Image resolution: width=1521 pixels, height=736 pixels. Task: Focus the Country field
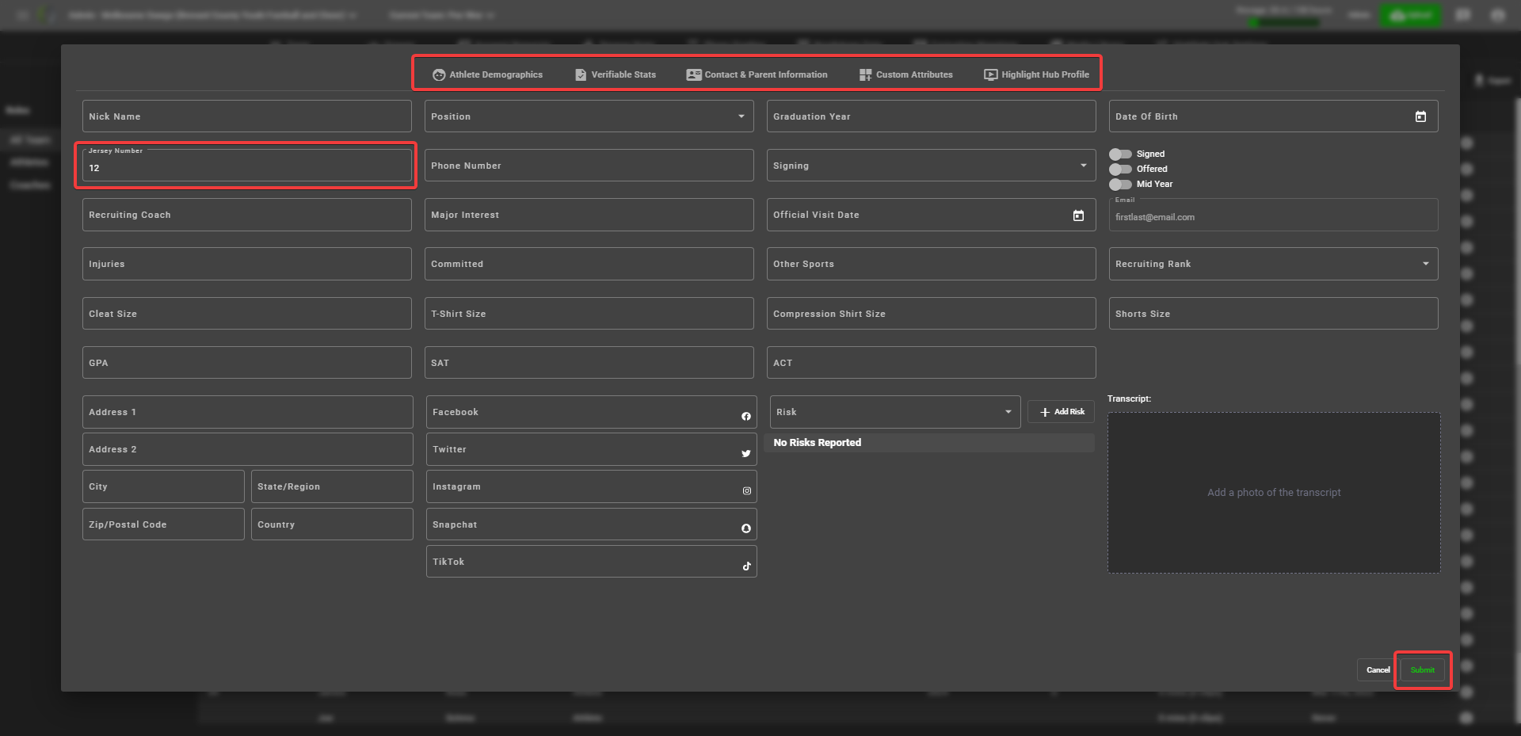332,524
